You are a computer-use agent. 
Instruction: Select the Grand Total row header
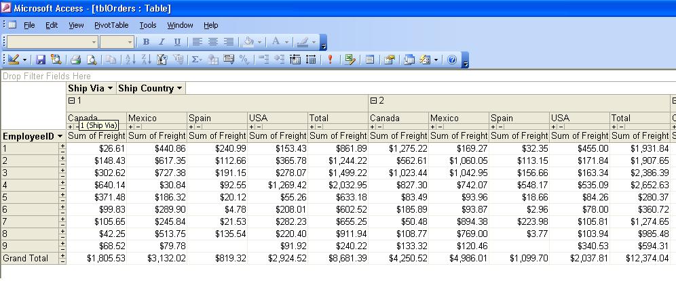(30, 258)
